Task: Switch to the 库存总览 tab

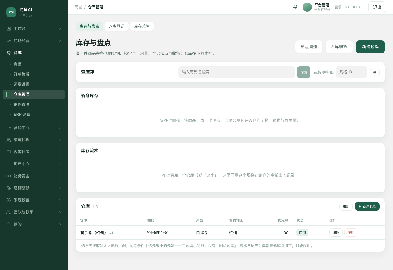Action: click(x=142, y=26)
